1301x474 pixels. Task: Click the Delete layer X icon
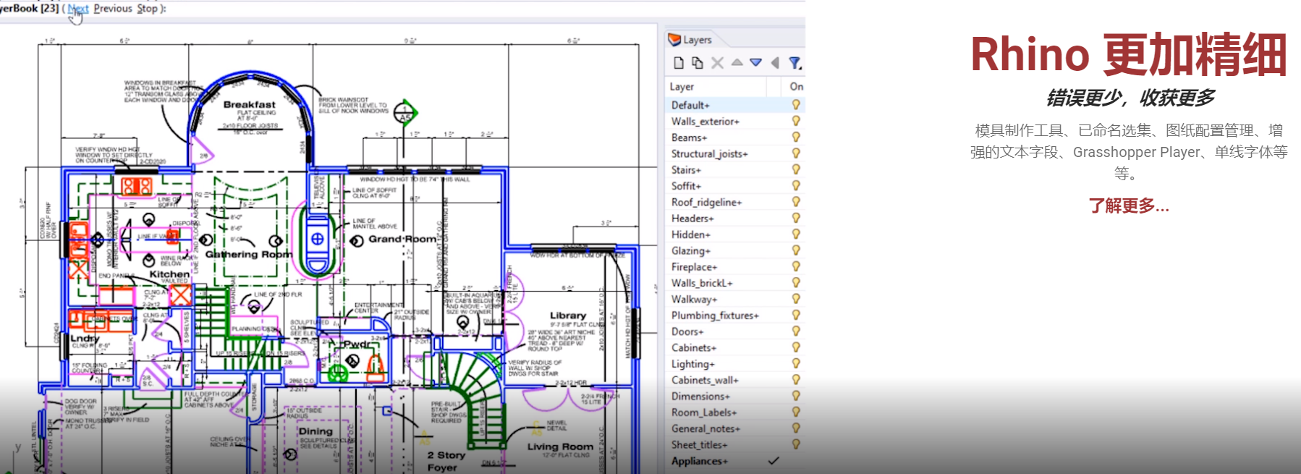pos(717,63)
